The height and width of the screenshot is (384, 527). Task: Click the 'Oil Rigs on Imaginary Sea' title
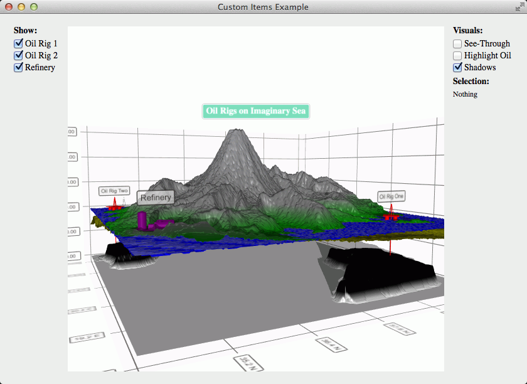click(x=255, y=111)
